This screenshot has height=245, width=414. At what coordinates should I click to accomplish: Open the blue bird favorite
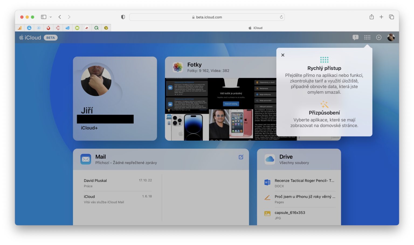point(68,28)
